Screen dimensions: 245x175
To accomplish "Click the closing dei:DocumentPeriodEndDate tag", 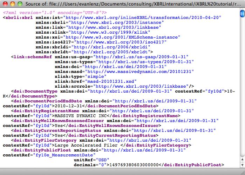I will coord(120,106).
